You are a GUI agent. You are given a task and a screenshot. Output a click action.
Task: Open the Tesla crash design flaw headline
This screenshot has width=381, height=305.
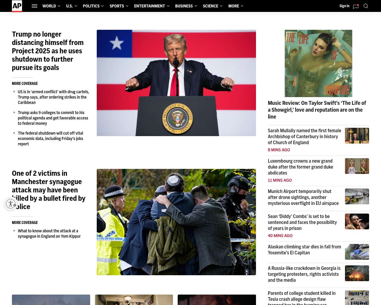coord(302,298)
